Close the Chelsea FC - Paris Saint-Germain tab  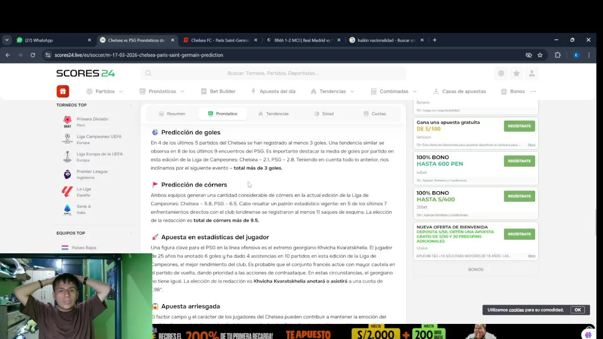tap(256, 40)
